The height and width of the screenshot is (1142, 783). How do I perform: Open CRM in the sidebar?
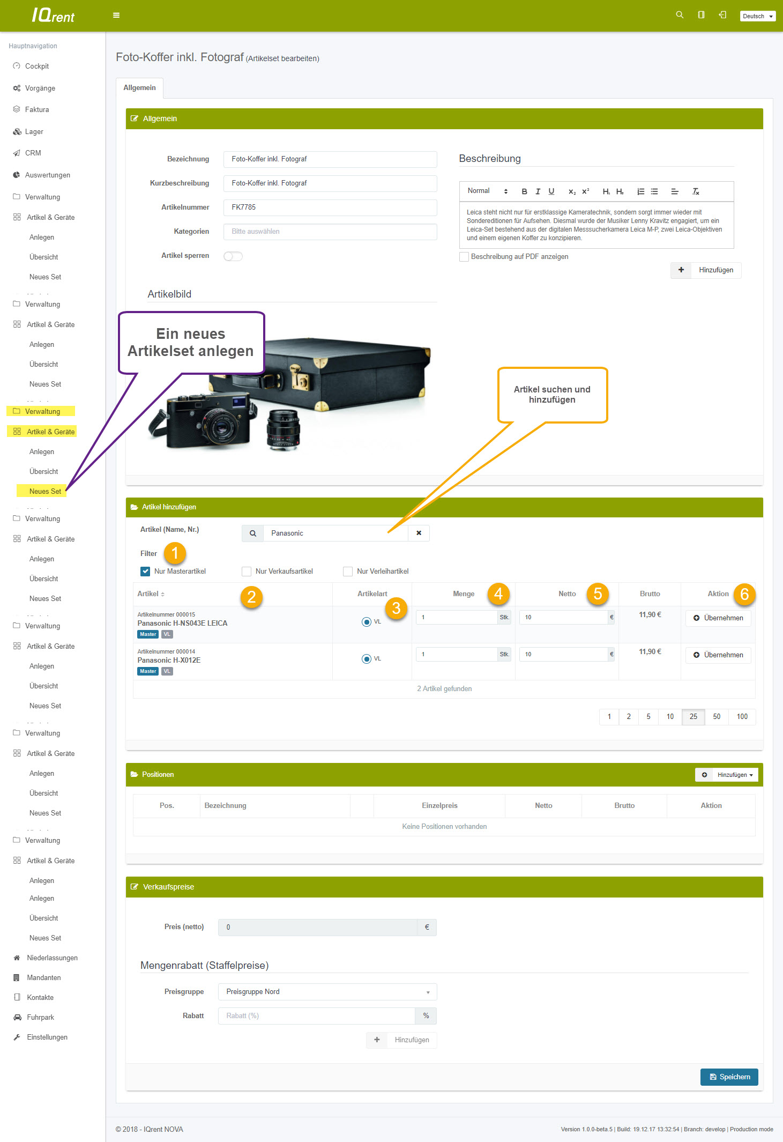33,153
